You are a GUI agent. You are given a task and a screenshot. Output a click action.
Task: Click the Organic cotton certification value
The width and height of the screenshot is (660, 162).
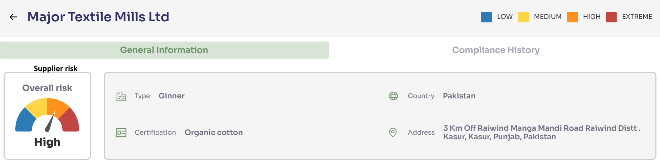click(214, 133)
